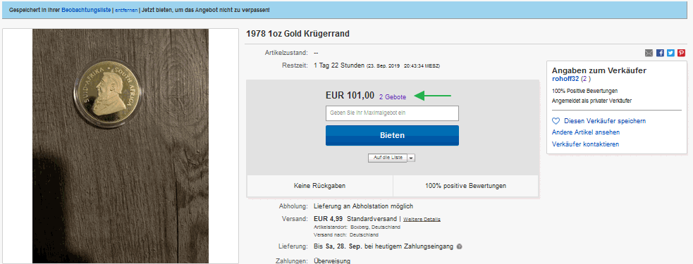Share listing on Facebook
Screen dimensions: 693x264
(660, 53)
